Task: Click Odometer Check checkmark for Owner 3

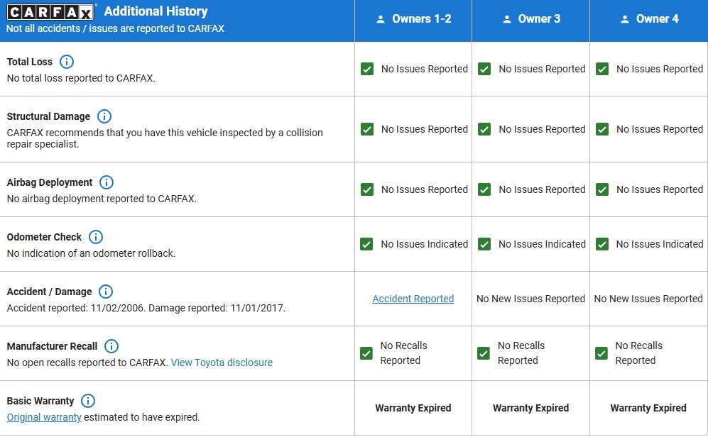Action: point(484,244)
